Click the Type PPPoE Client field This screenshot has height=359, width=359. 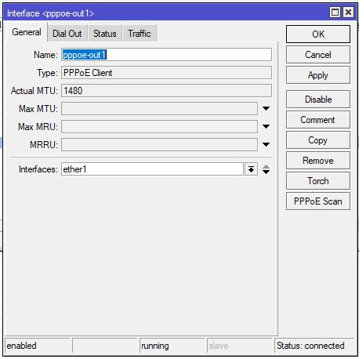[x=166, y=73]
